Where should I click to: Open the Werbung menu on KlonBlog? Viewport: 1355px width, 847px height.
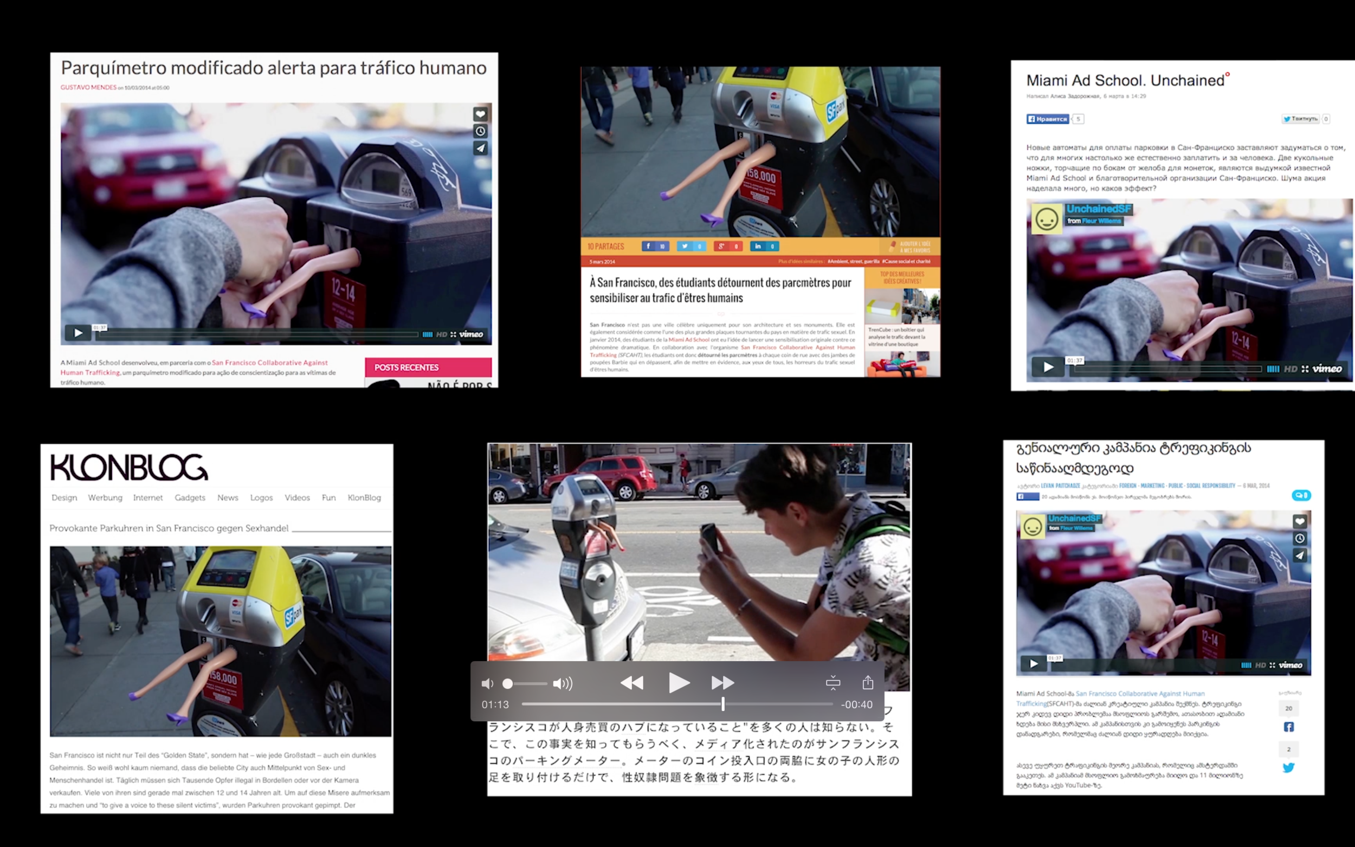(x=105, y=497)
